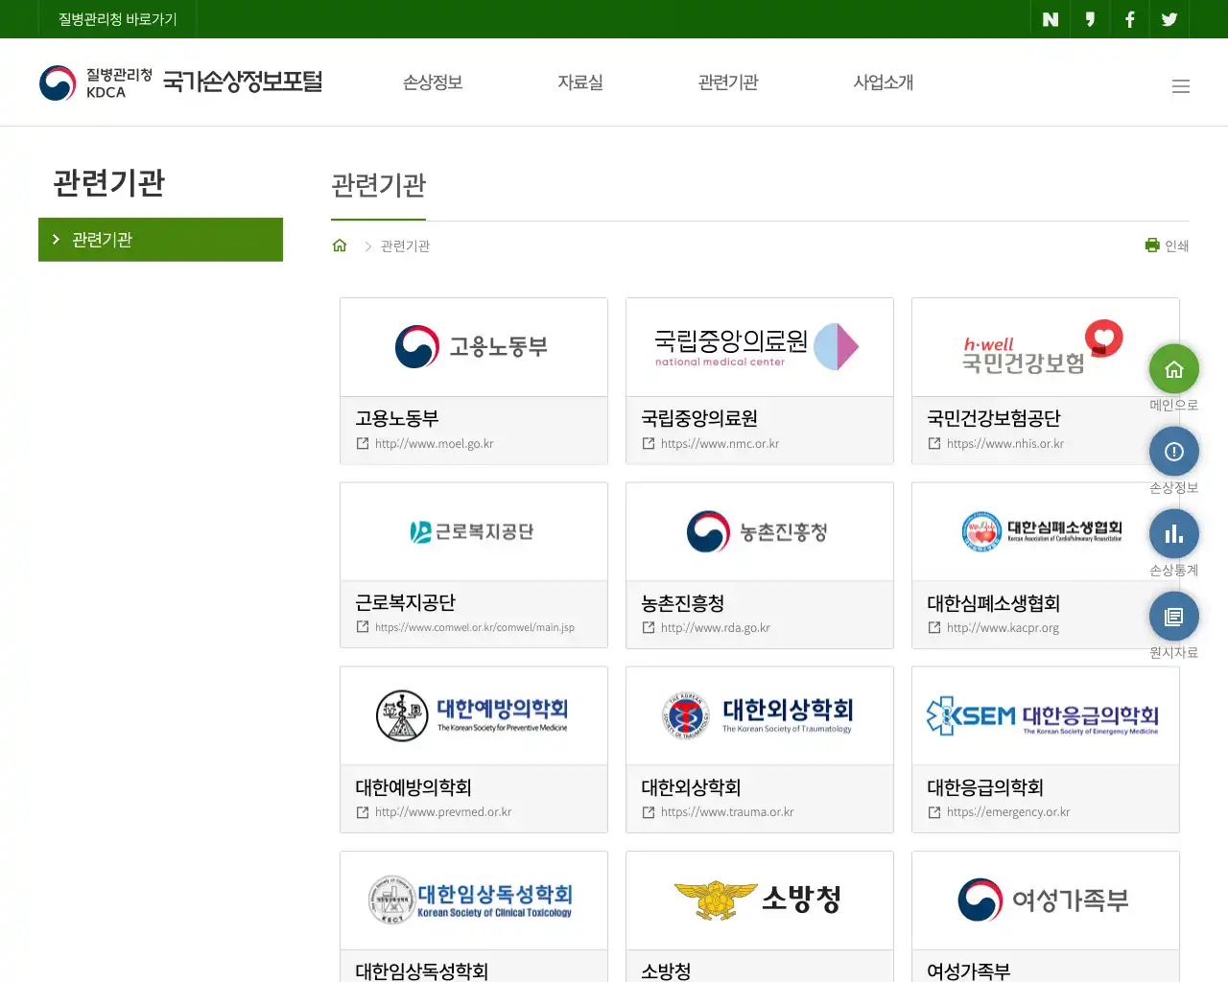Open 손상정보 floating quick button
This screenshot has height=982, width=1228.
[x=1174, y=452]
